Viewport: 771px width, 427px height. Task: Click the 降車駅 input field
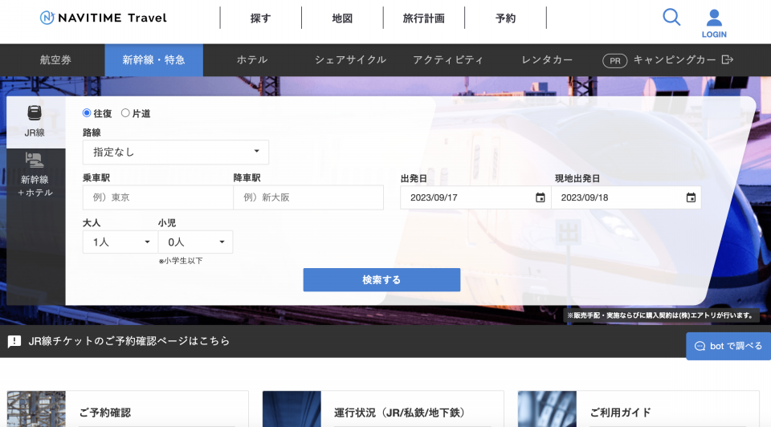308,197
